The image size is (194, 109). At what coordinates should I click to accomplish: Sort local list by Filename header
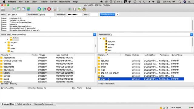pos(13,55)
